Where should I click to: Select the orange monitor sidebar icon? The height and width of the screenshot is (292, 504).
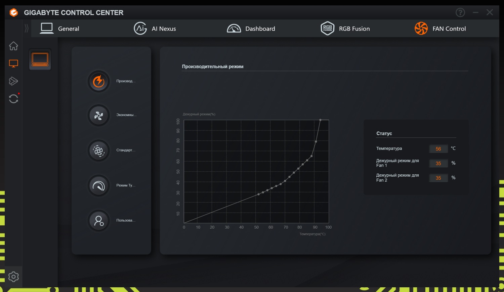click(x=13, y=63)
